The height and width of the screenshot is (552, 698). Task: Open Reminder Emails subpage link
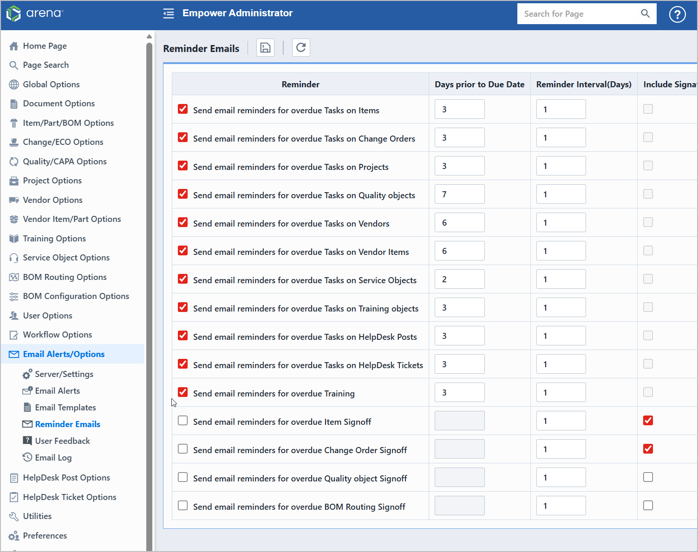tap(68, 424)
